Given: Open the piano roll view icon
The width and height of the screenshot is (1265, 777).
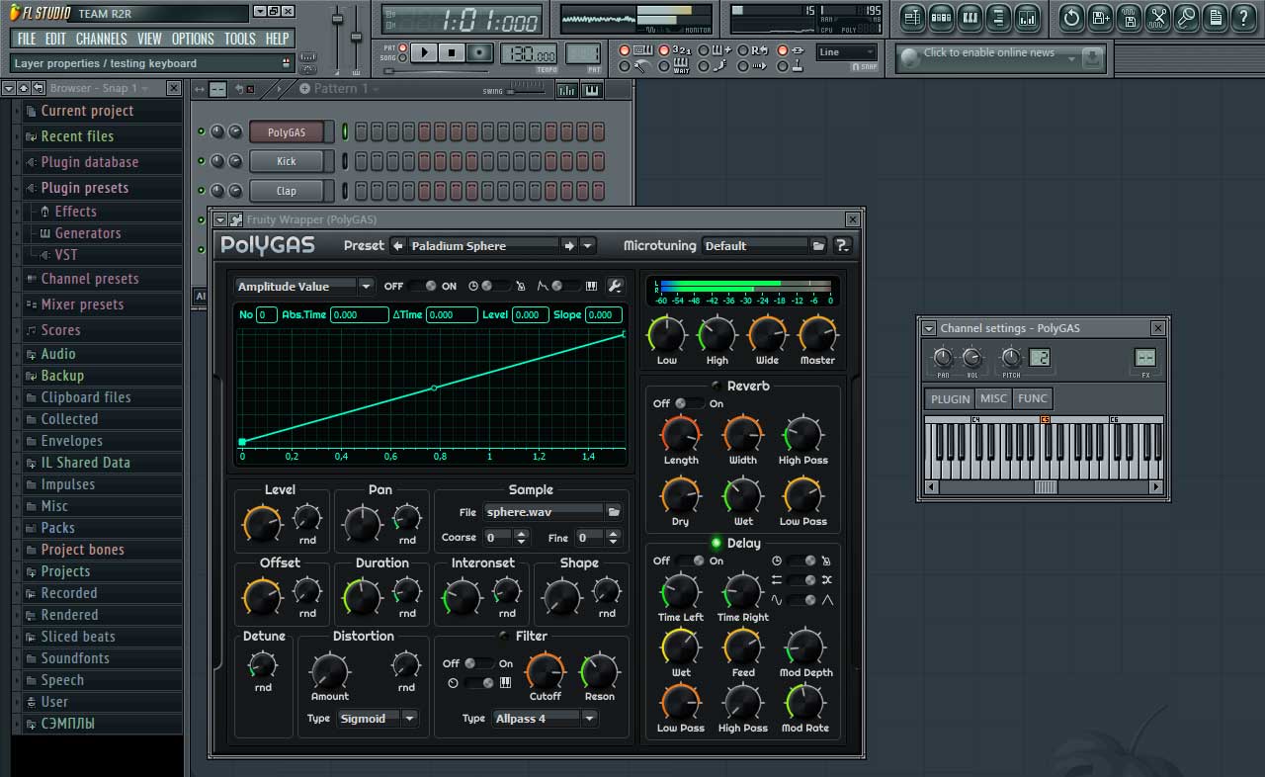Looking at the screenshot, I should click(970, 17).
